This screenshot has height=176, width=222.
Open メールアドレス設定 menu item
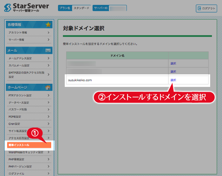[29, 58]
